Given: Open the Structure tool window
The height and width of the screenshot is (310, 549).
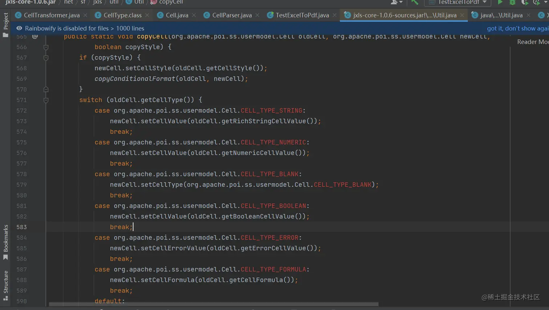Looking at the screenshot, I should (5, 285).
